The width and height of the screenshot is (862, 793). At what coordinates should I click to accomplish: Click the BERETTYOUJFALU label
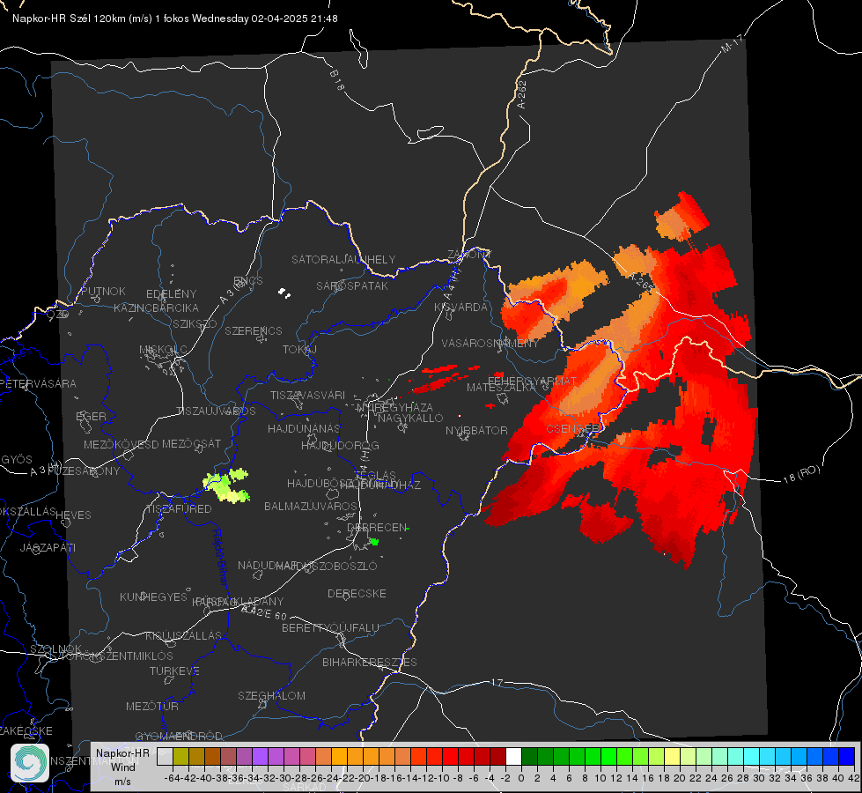click(x=330, y=627)
